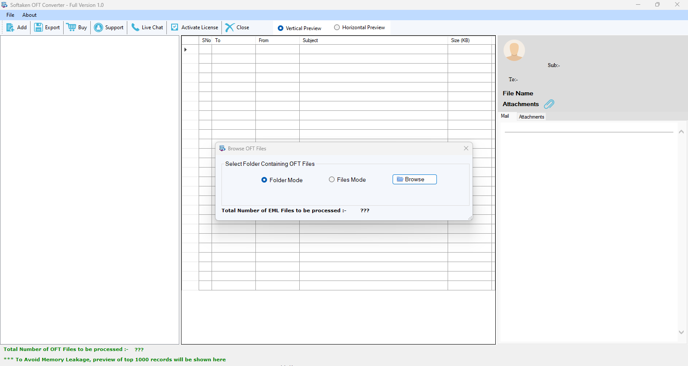Close the Browse OFT Files dialog
This screenshot has width=688, height=366.
click(466, 148)
